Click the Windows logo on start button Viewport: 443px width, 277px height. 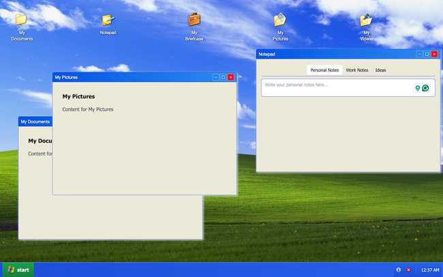pos(11,269)
